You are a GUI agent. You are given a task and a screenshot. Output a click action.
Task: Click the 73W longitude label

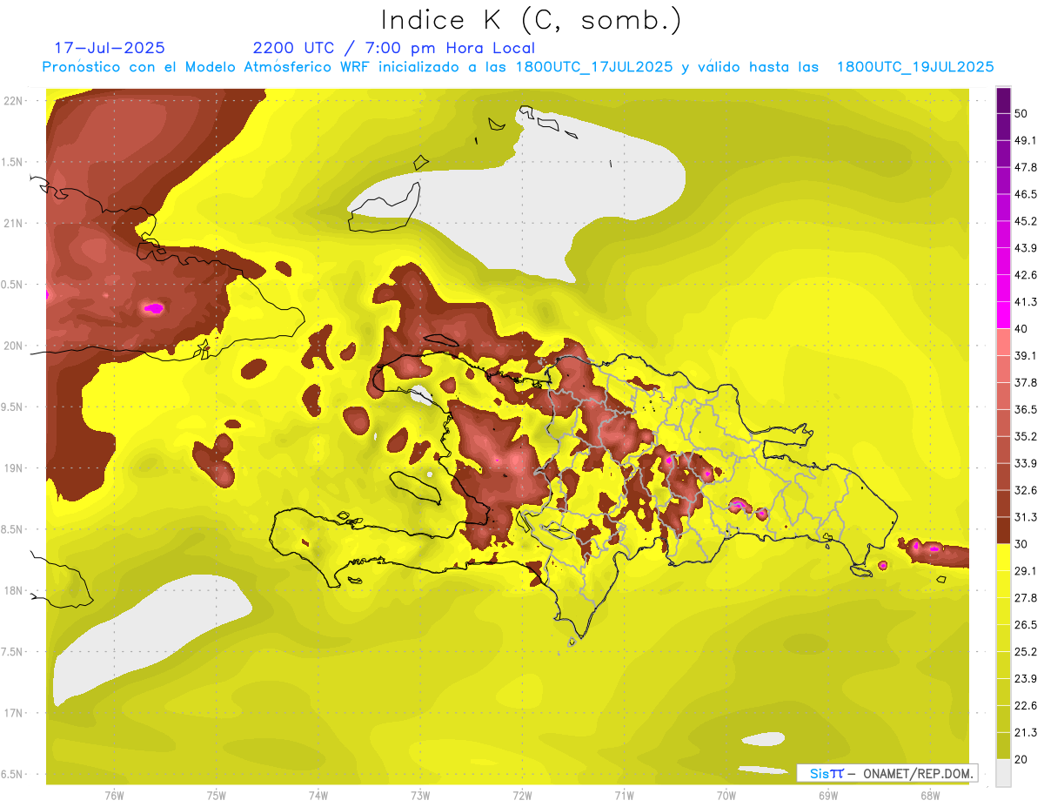[420, 796]
